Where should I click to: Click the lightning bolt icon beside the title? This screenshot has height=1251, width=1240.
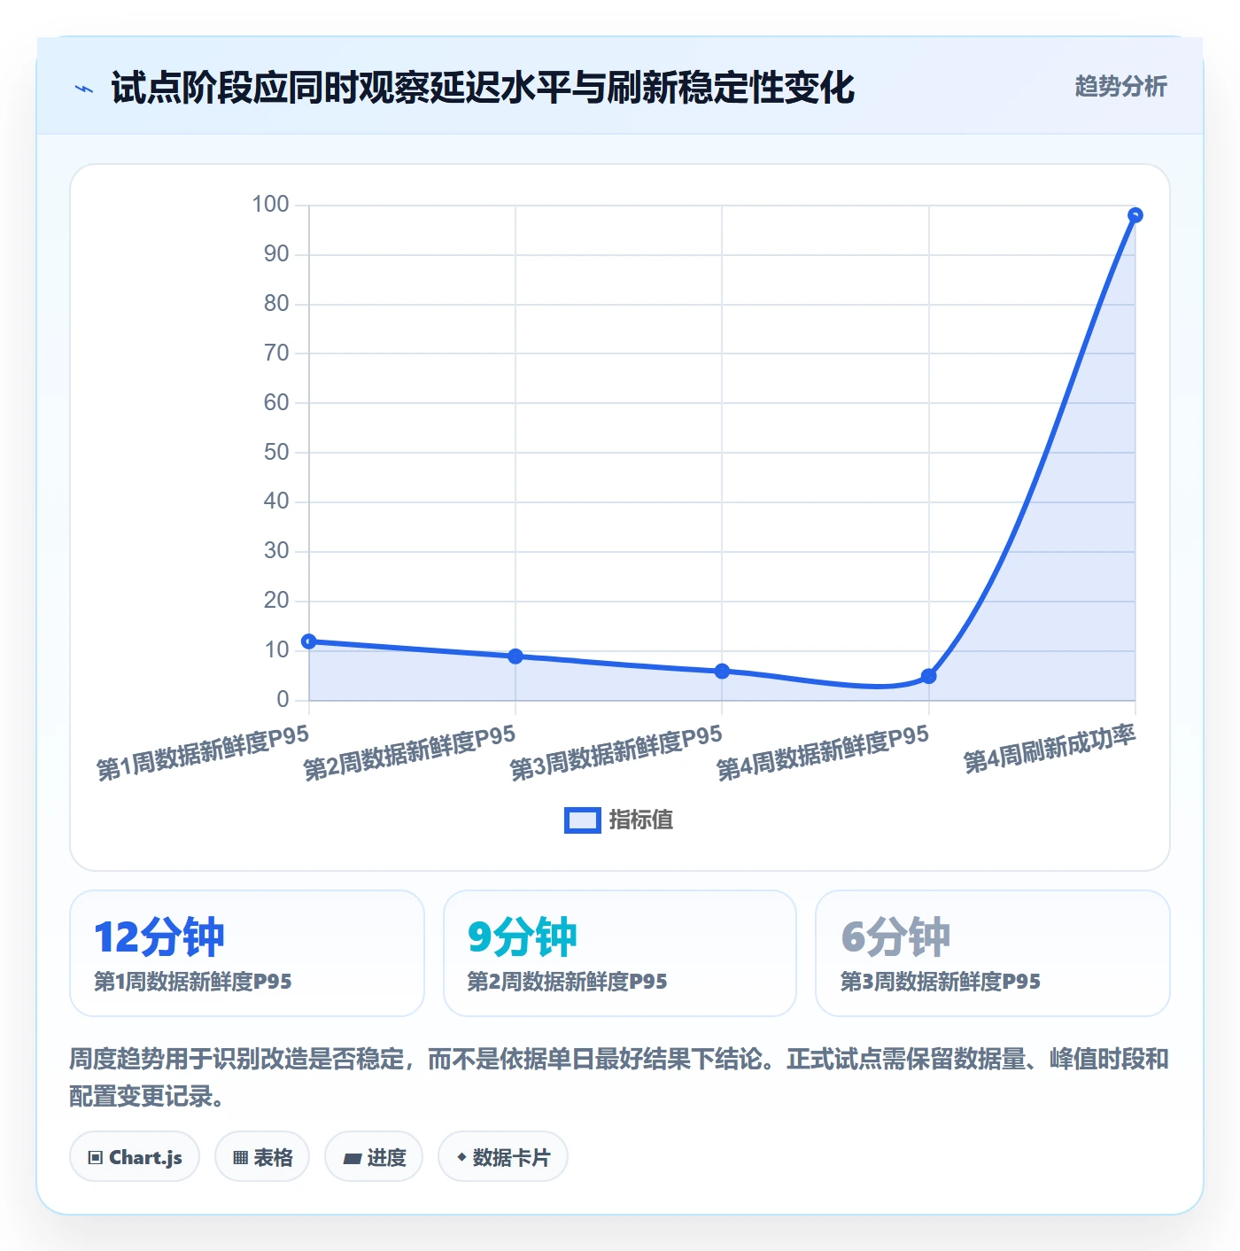84,89
